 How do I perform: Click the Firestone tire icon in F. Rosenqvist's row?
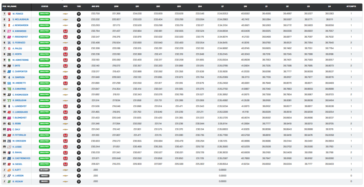point(79,37)
